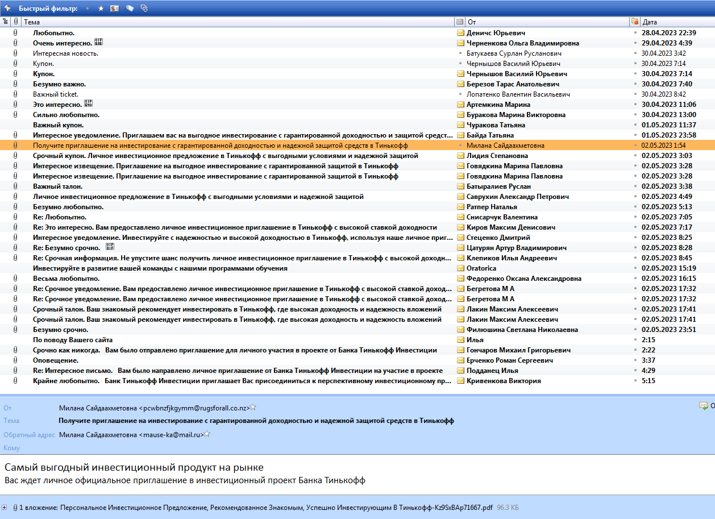Click the paperclip on 'Сильно любопытно.' row
Viewport: 715px width, 519px height.
tap(16, 115)
